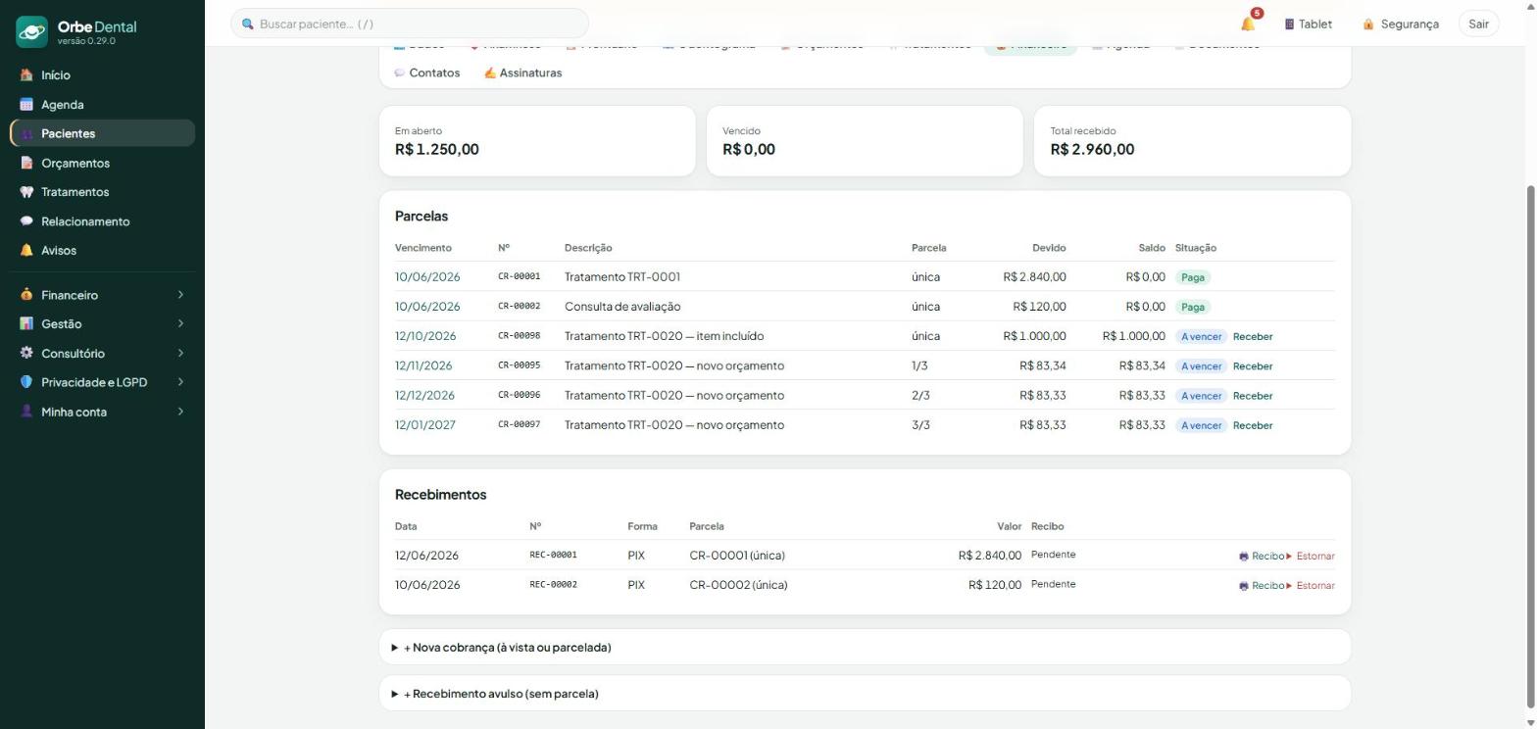
Task: Expand the Financeiro sidebar chevron
Action: pyautogui.click(x=180, y=295)
